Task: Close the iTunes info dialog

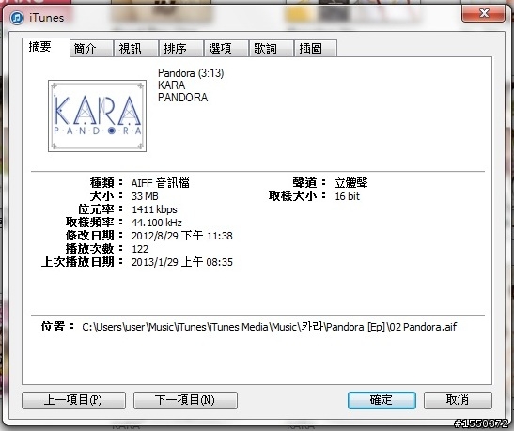Action: tap(483, 13)
